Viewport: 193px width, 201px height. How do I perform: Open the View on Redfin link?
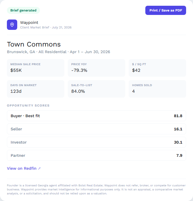[24, 168]
